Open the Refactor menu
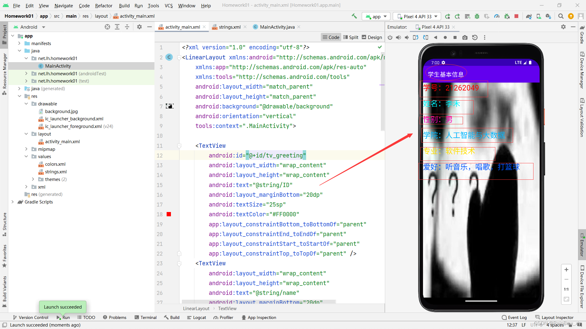 click(103, 5)
